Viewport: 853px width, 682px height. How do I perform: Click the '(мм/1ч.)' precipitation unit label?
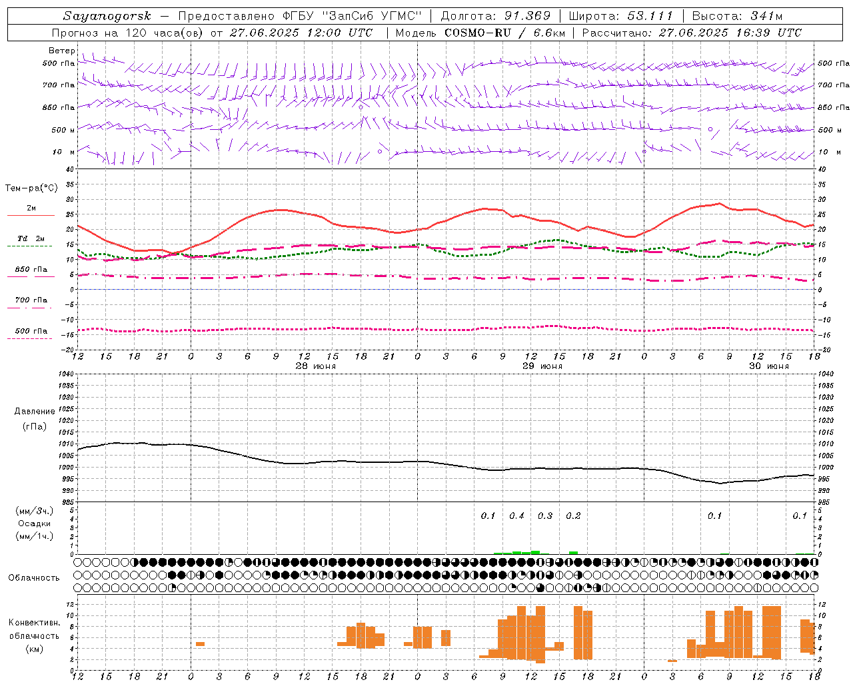[x=34, y=536]
